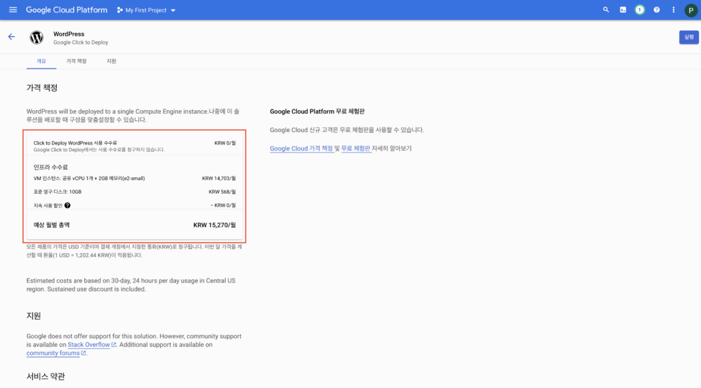The height and width of the screenshot is (388, 701).
Task: Switch to the 가격 책정 tab
Action: (77, 61)
